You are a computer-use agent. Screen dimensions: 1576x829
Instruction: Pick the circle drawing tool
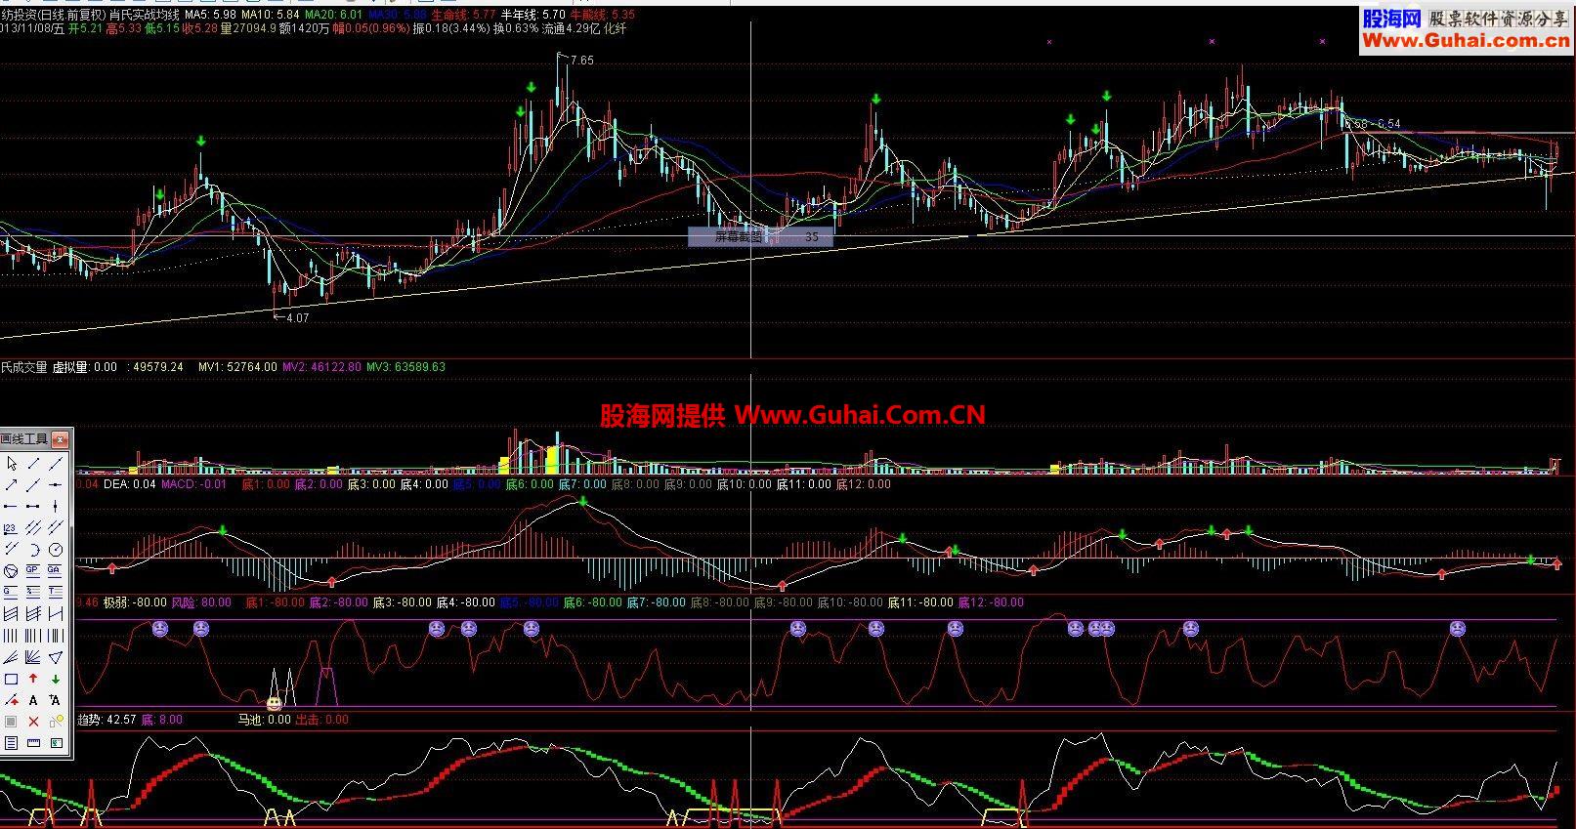coord(56,549)
